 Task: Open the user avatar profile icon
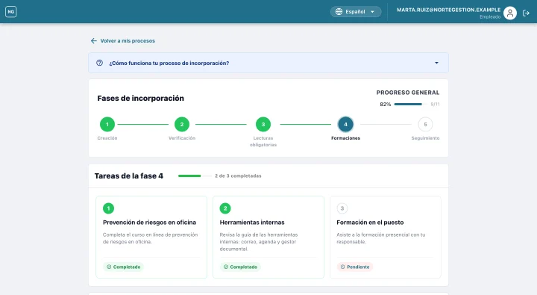tap(510, 13)
